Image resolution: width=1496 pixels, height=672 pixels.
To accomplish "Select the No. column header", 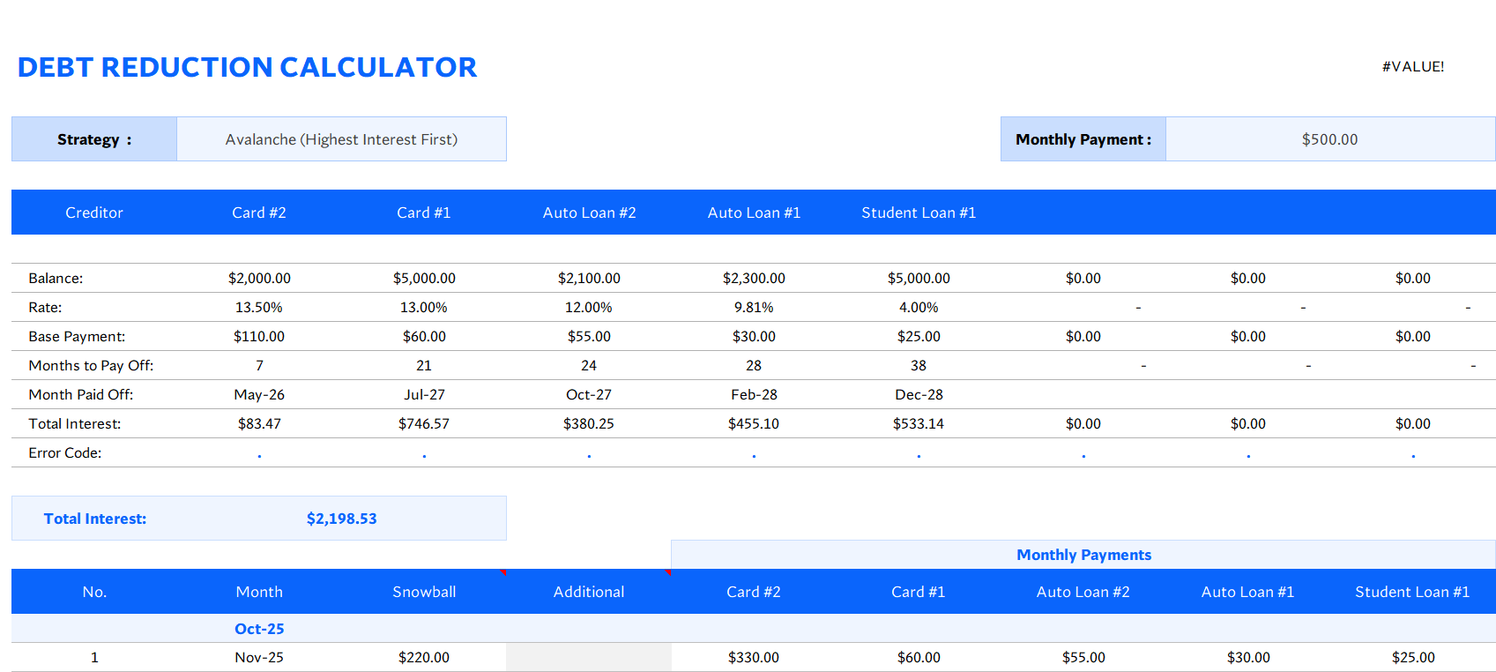I will pyautogui.click(x=94, y=592).
